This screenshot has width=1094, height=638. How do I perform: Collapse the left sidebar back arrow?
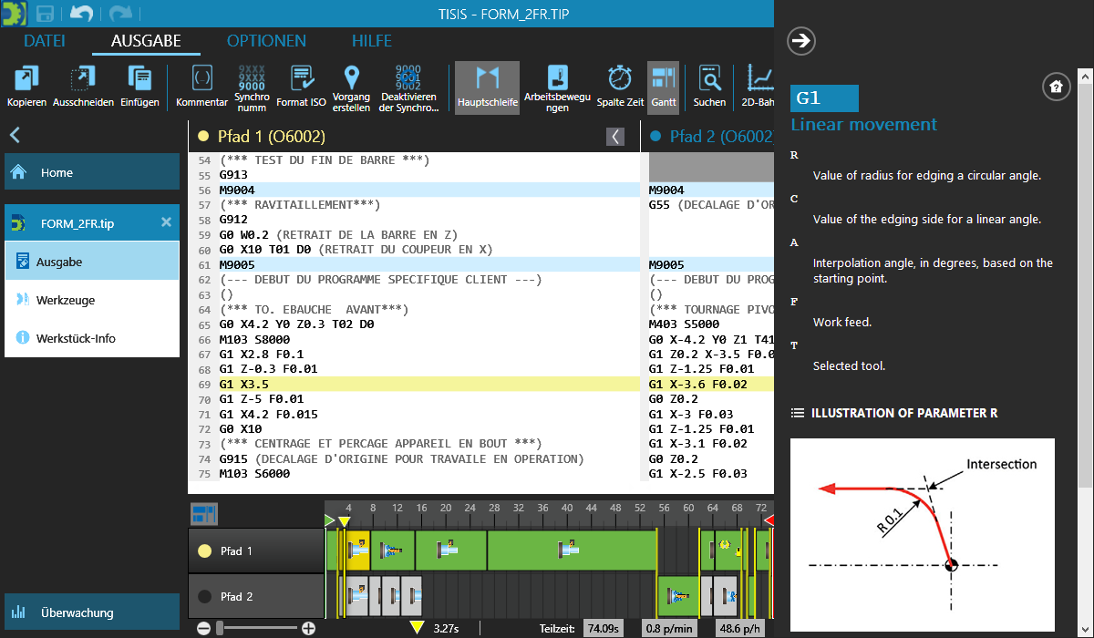point(15,136)
